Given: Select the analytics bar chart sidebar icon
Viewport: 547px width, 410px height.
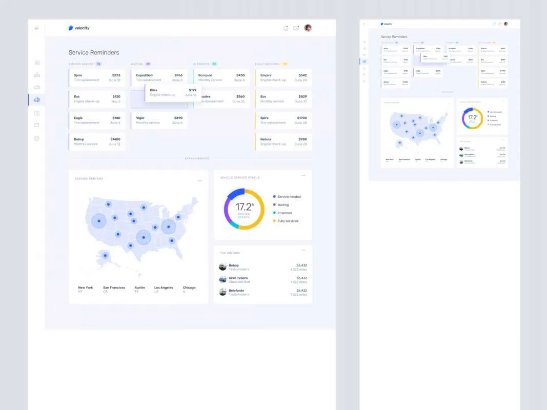Looking at the screenshot, I should (36, 75).
